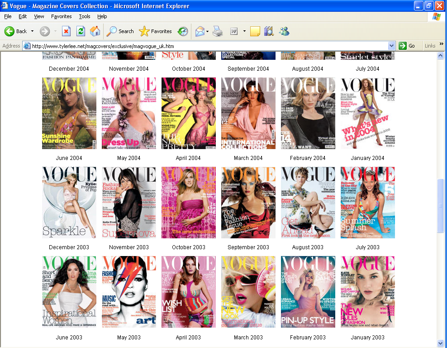
Task: Click the 'September 2004' caption text
Action: [x=248, y=69]
